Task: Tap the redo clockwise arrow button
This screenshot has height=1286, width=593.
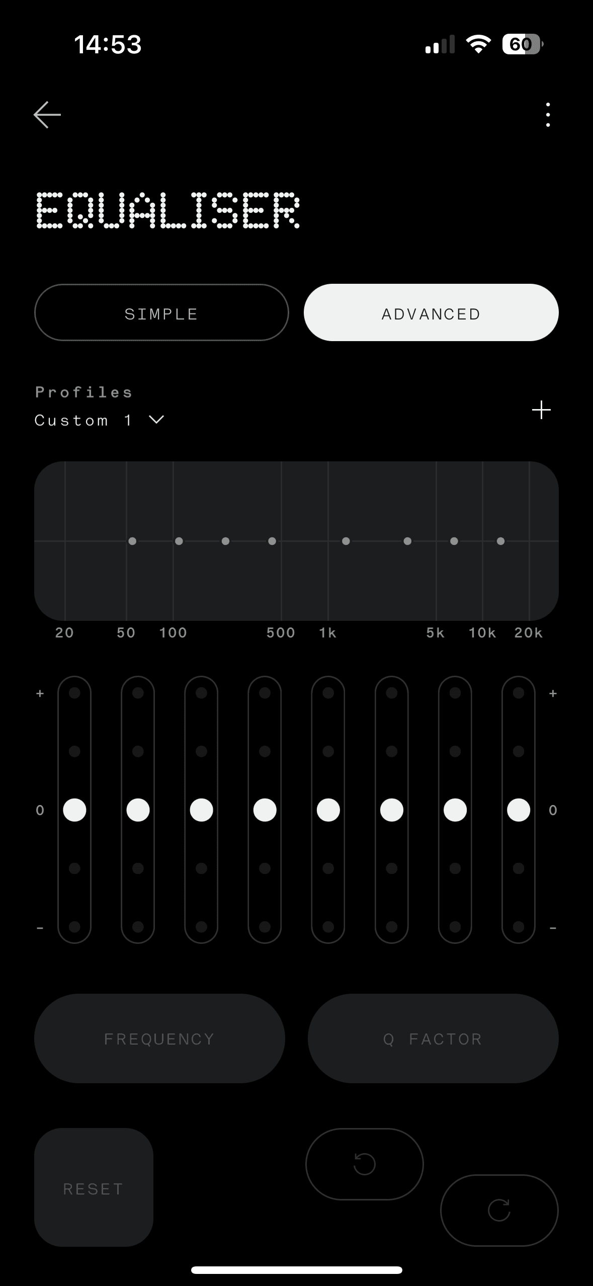Action: pyautogui.click(x=499, y=1210)
